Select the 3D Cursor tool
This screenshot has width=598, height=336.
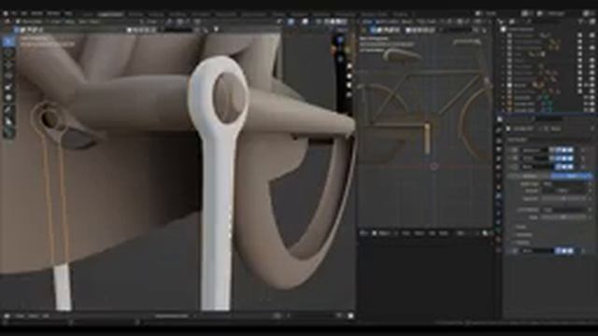pyautogui.click(x=8, y=52)
